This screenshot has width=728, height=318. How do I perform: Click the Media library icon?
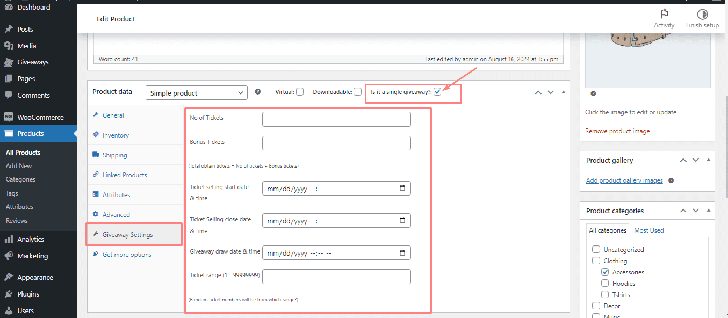[x=9, y=46]
